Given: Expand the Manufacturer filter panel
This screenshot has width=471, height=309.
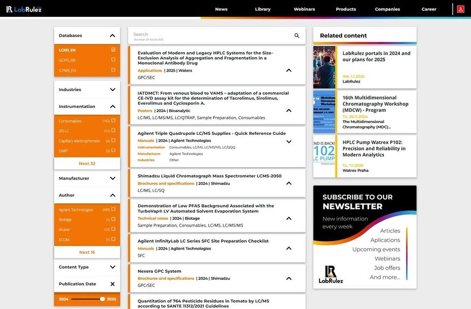Looking at the screenshot, I should tap(112, 178).
